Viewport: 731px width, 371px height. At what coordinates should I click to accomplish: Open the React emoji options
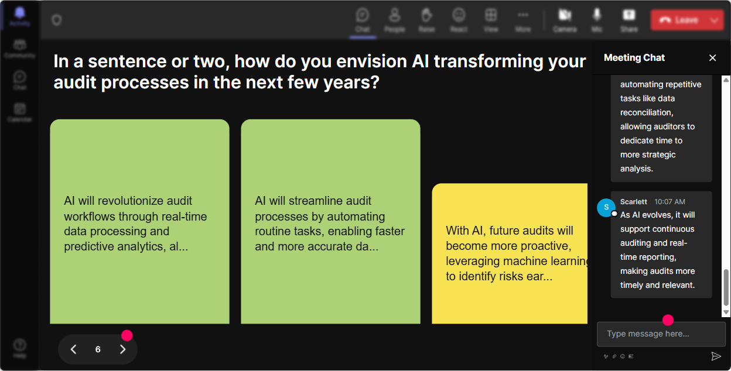coord(459,20)
